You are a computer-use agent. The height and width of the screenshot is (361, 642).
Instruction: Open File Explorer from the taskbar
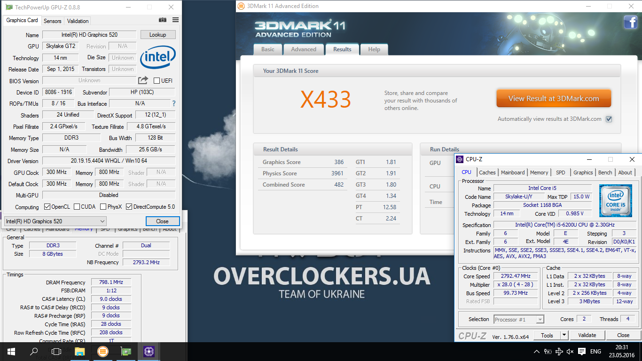tap(79, 351)
